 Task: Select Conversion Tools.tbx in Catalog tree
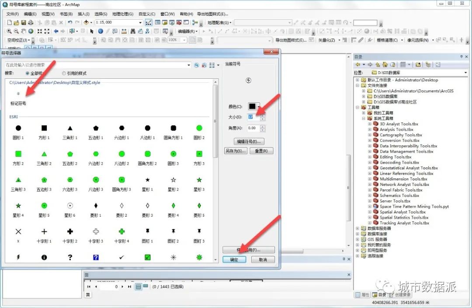tap(399, 140)
